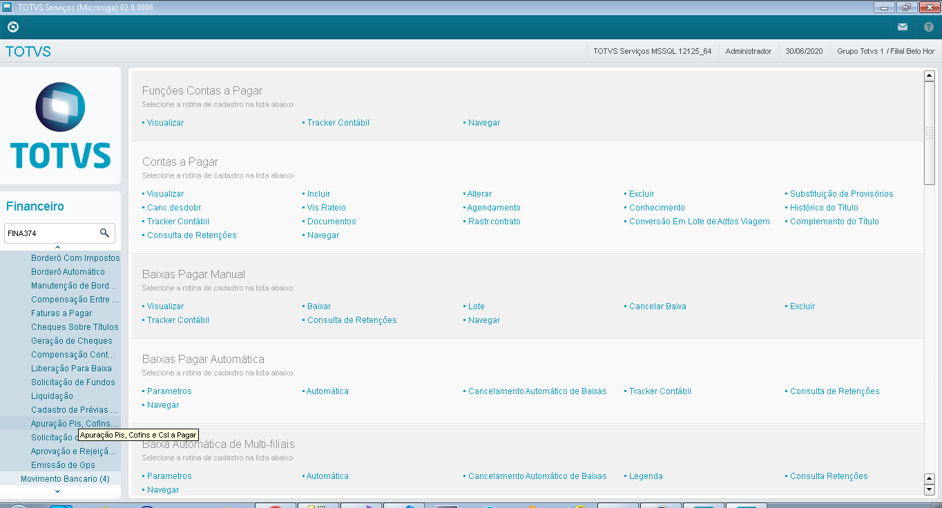Image resolution: width=942 pixels, height=508 pixels.
Task: Open the mail envelope icon
Action: coord(903,27)
